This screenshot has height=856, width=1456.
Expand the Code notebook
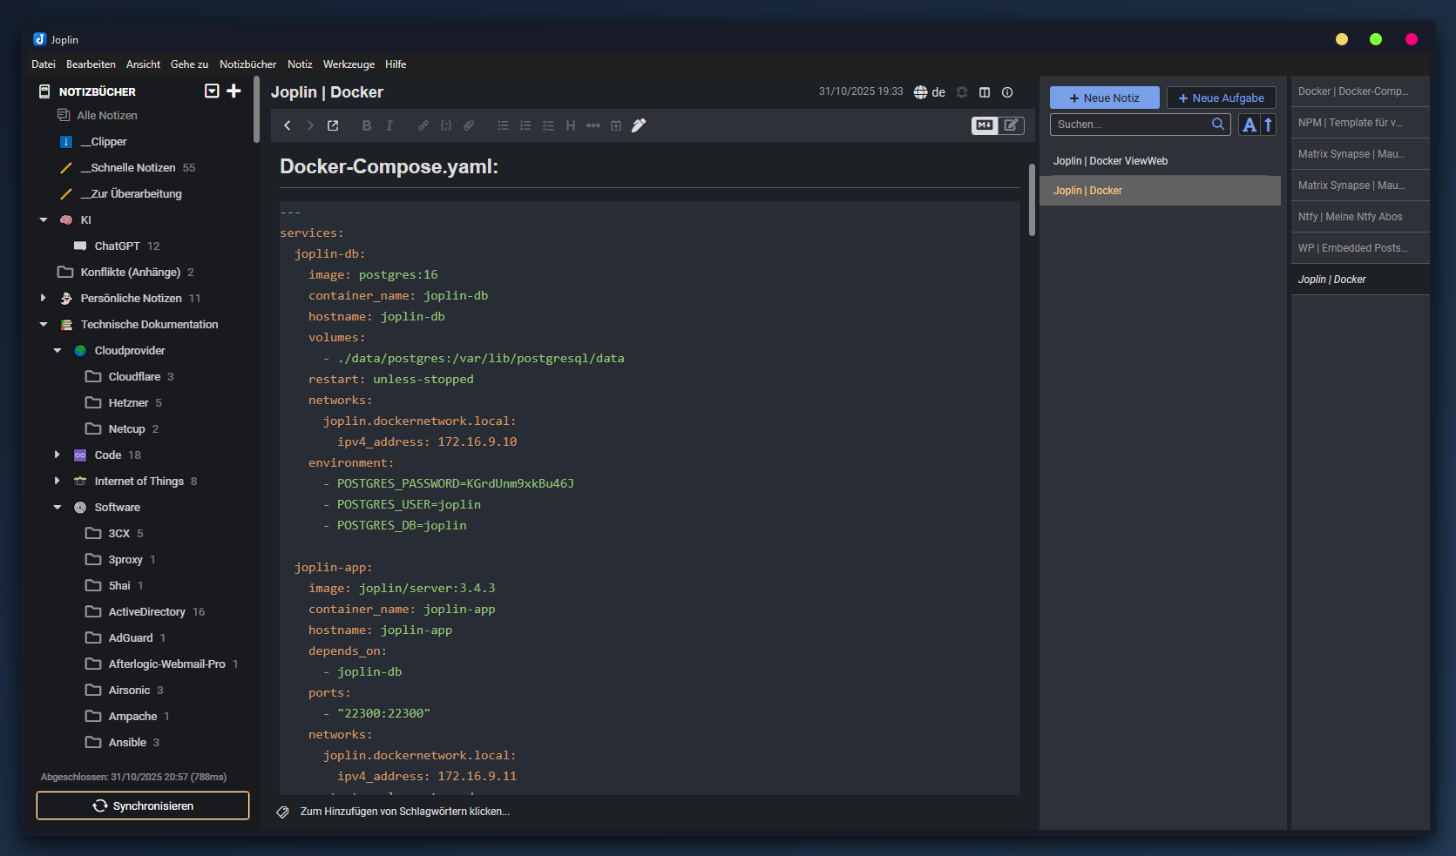pos(58,455)
